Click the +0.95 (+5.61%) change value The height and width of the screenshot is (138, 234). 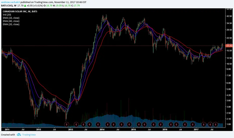click(x=35, y=6)
